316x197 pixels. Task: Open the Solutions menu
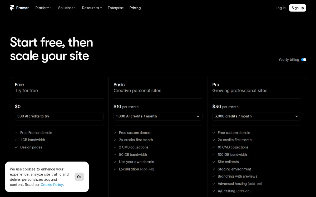[x=67, y=8]
